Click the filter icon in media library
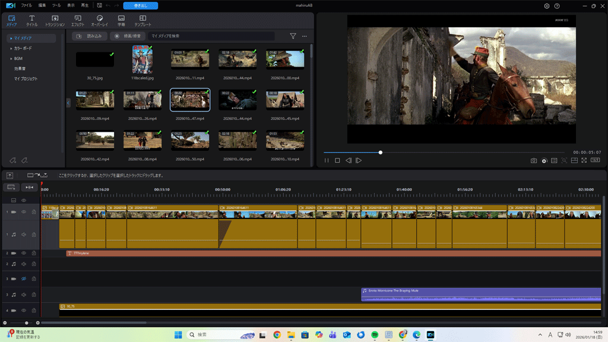The image size is (608, 342). 293,36
